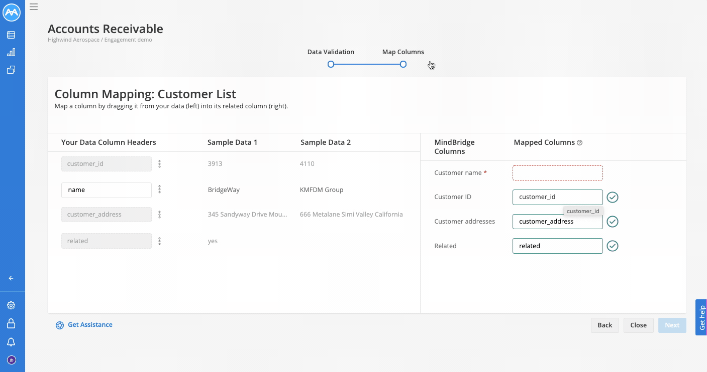Click sample value 3913
Image resolution: width=707 pixels, height=372 pixels.
[215, 163]
